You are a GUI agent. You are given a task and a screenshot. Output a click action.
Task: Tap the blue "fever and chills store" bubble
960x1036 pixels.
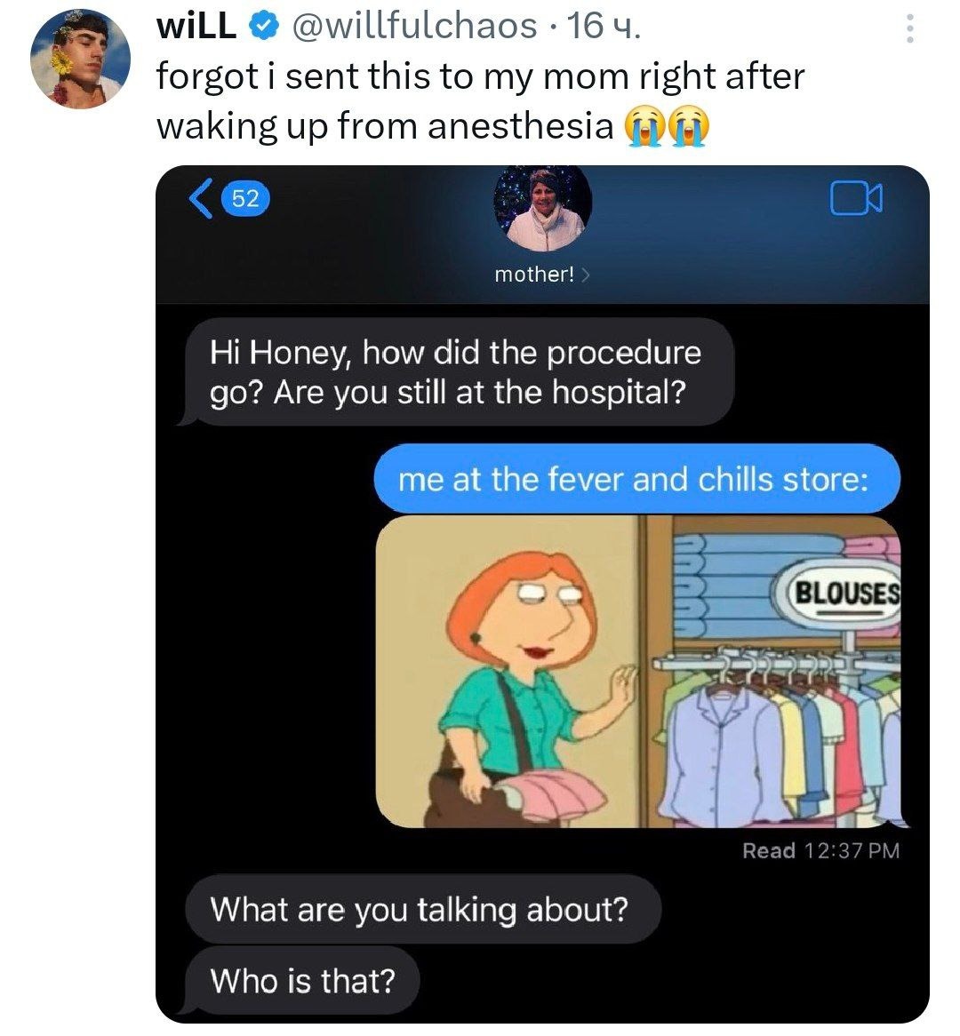click(x=634, y=480)
